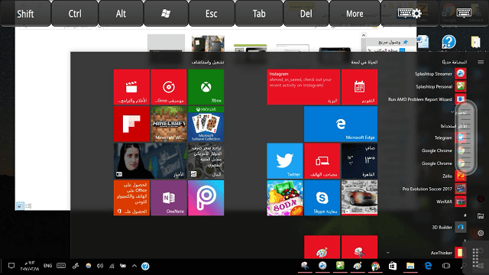
Task: Use the Splashtop scroll wheel overlay
Action: pyautogui.click(x=465, y=137)
